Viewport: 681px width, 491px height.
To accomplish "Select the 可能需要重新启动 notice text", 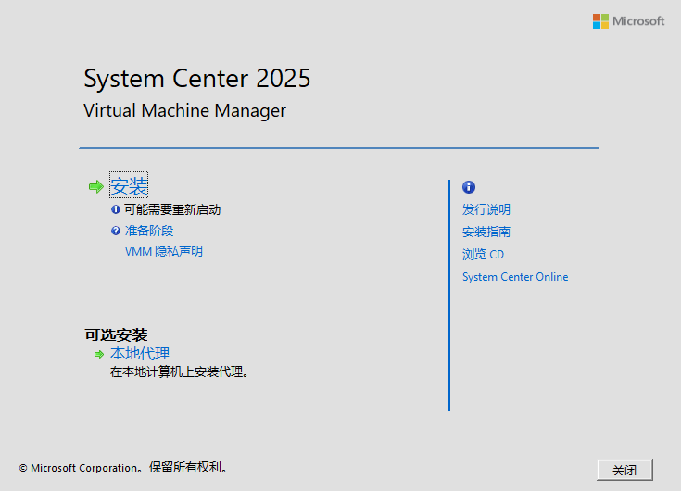I will (172, 210).
